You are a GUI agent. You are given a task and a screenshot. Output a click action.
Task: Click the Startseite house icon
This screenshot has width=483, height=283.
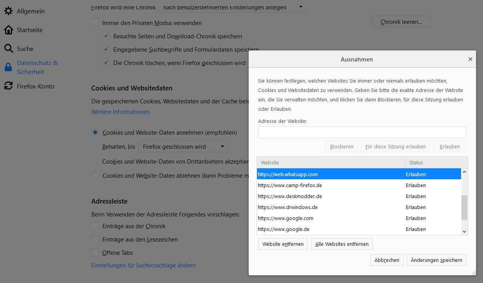pyautogui.click(x=8, y=30)
